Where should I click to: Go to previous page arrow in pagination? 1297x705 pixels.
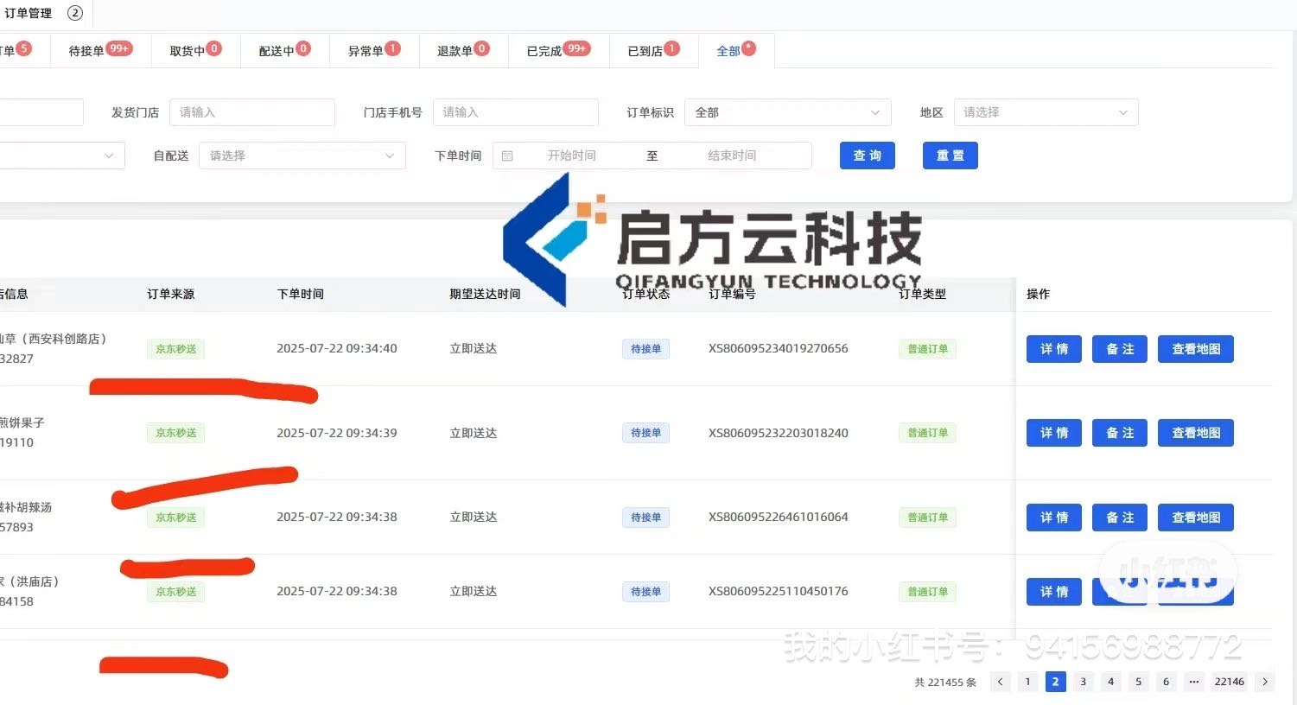[1000, 682]
